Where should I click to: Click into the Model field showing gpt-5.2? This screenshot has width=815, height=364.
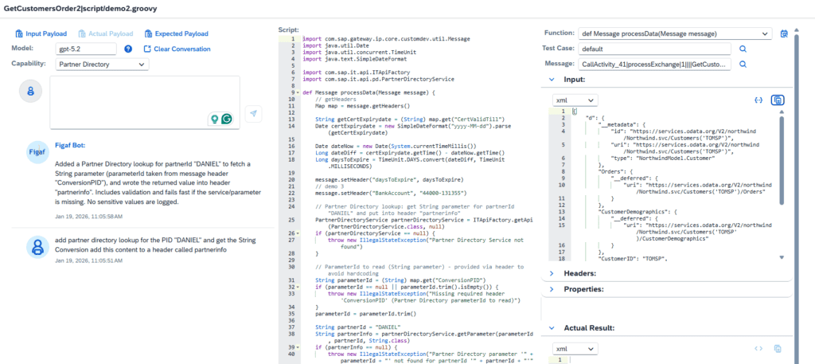[85, 49]
